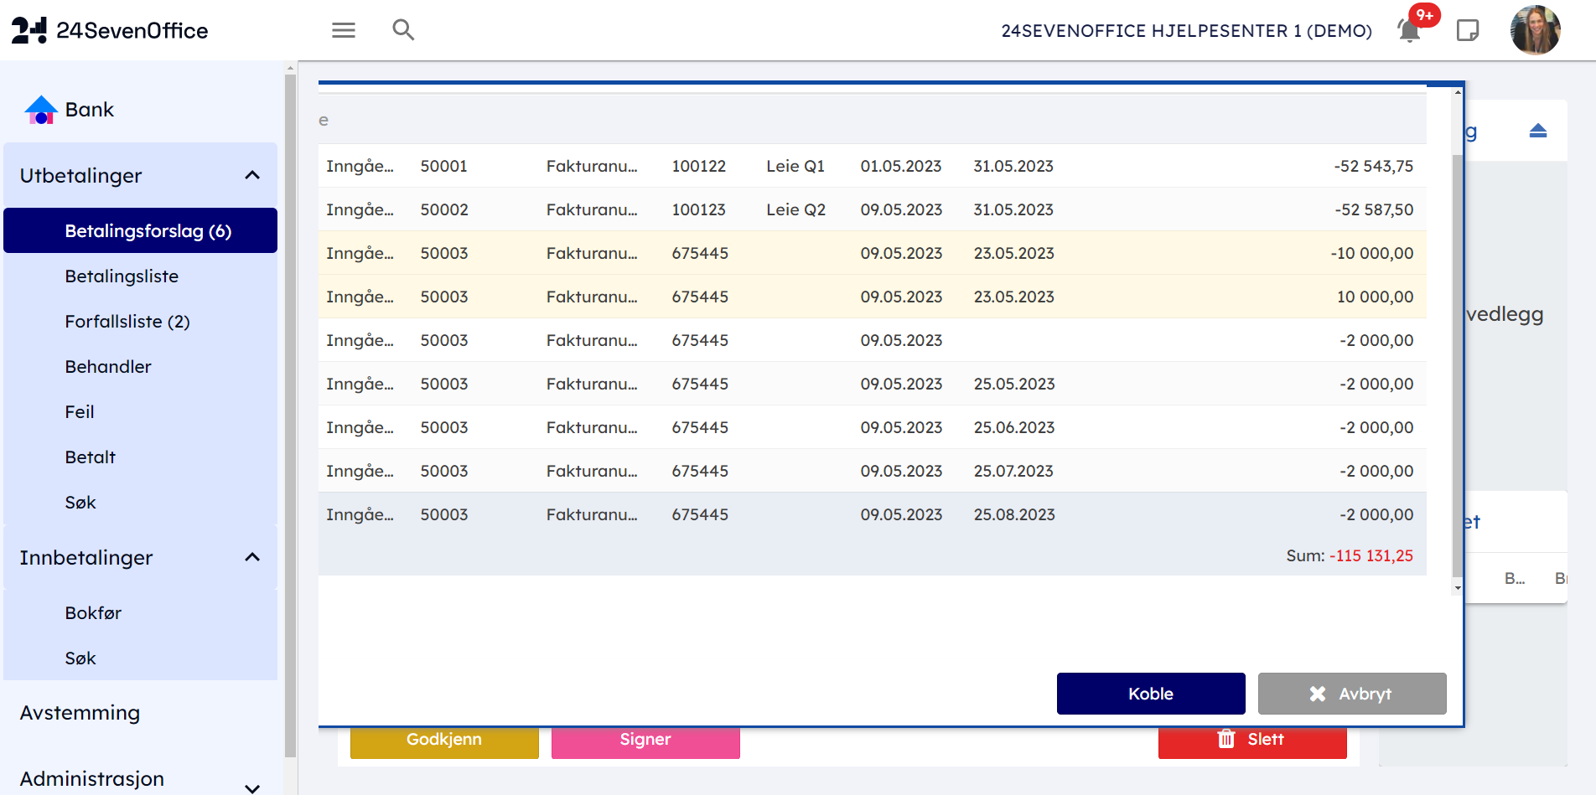Click the Bank module icon
This screenshot has height=795, width=1596.
(x=41, y=110)
